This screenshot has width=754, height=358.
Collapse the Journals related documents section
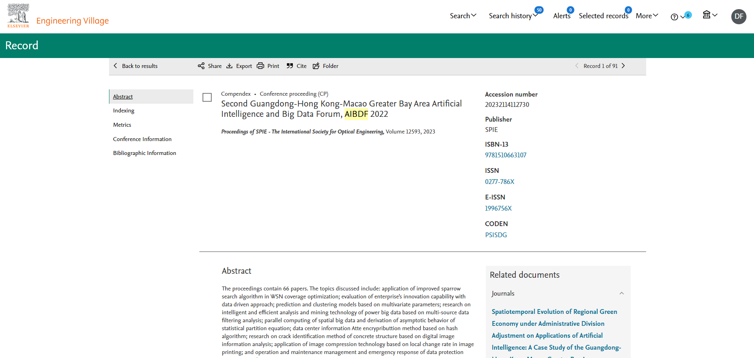pos(622,293)
